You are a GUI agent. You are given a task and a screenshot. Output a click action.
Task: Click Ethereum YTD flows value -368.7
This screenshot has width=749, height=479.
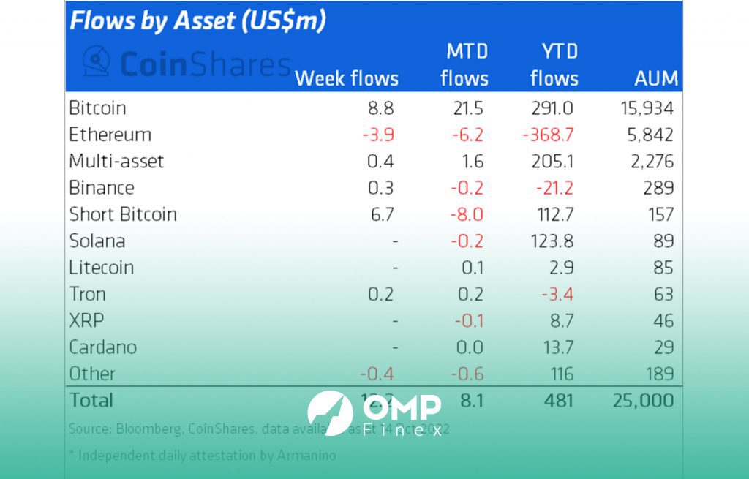(x=548, y=135)
